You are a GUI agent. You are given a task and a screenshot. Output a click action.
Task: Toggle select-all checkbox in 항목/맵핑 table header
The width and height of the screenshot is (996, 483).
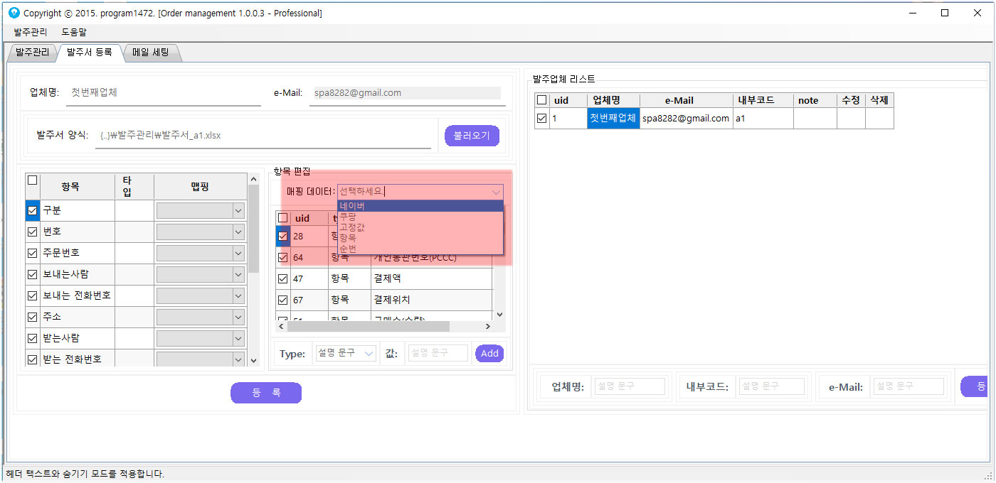tap(32, 180)
